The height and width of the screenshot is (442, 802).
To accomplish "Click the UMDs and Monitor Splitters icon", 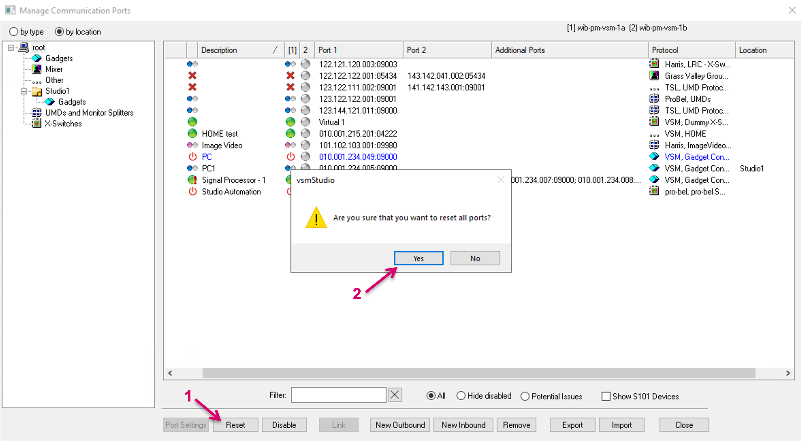I will pos(37,113).
